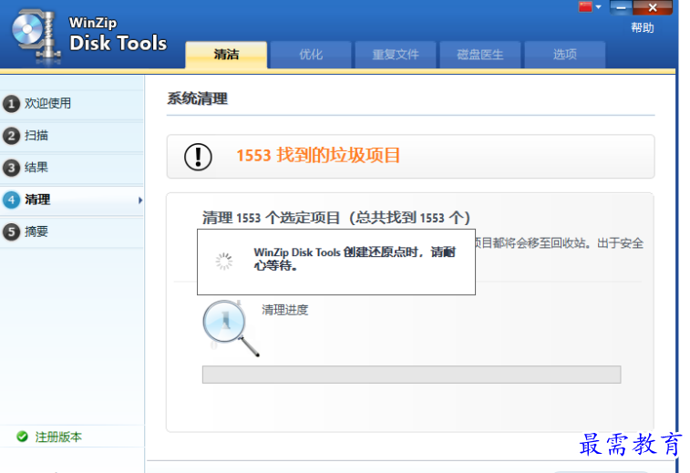
Task: Click the arrow beside 清理 step
Action: [140, 201]
